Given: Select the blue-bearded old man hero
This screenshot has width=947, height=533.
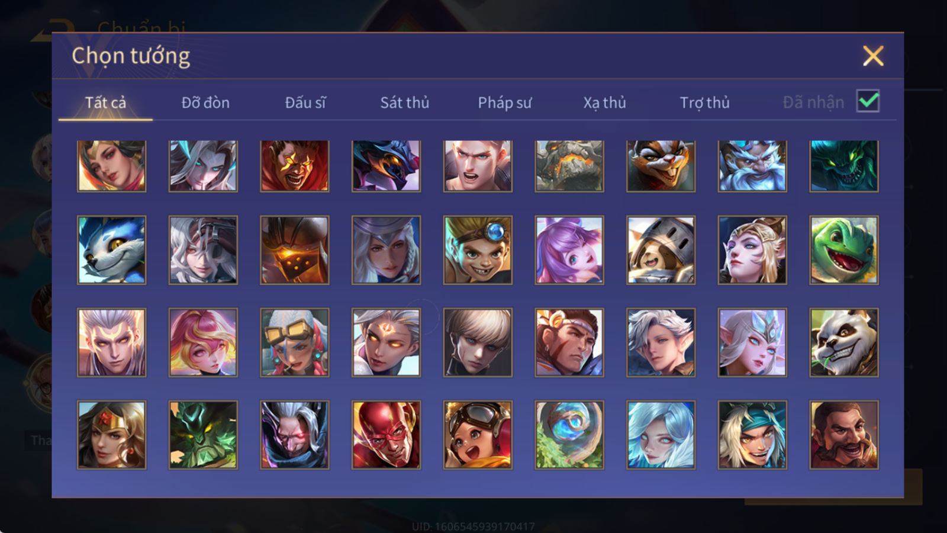Looking at the screenshot, I should click(752, 166).
